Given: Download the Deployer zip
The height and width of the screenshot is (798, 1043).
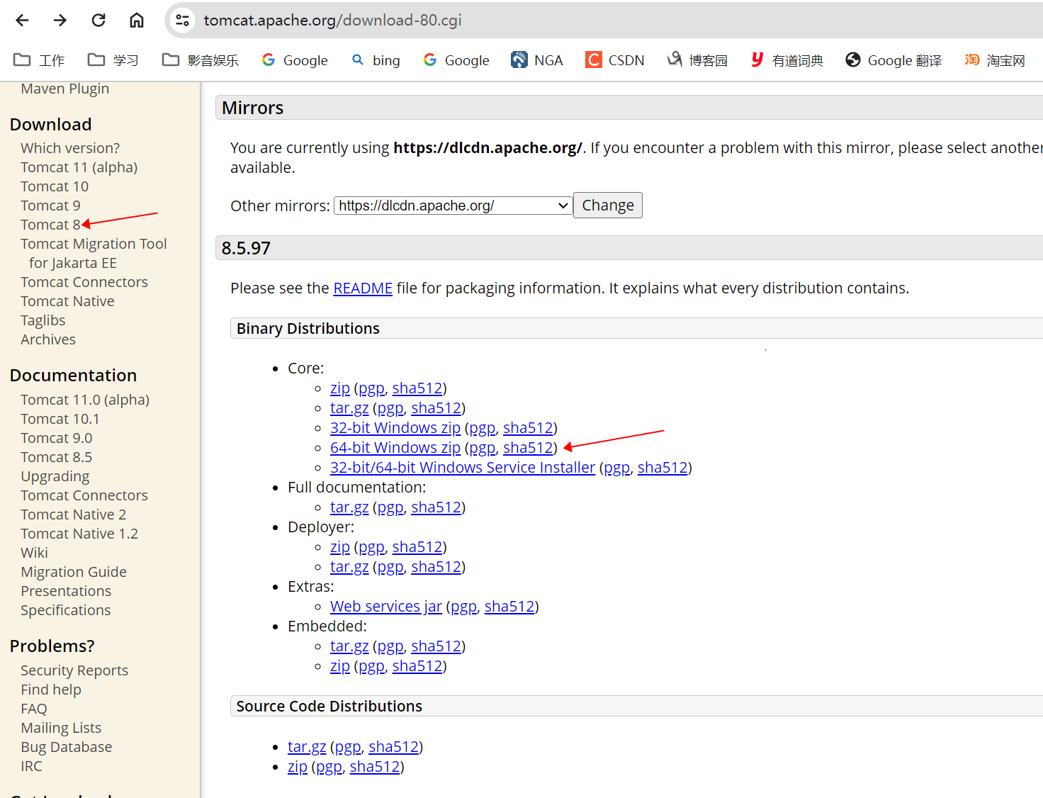Looking at the screenshot, I should [340, 547].
